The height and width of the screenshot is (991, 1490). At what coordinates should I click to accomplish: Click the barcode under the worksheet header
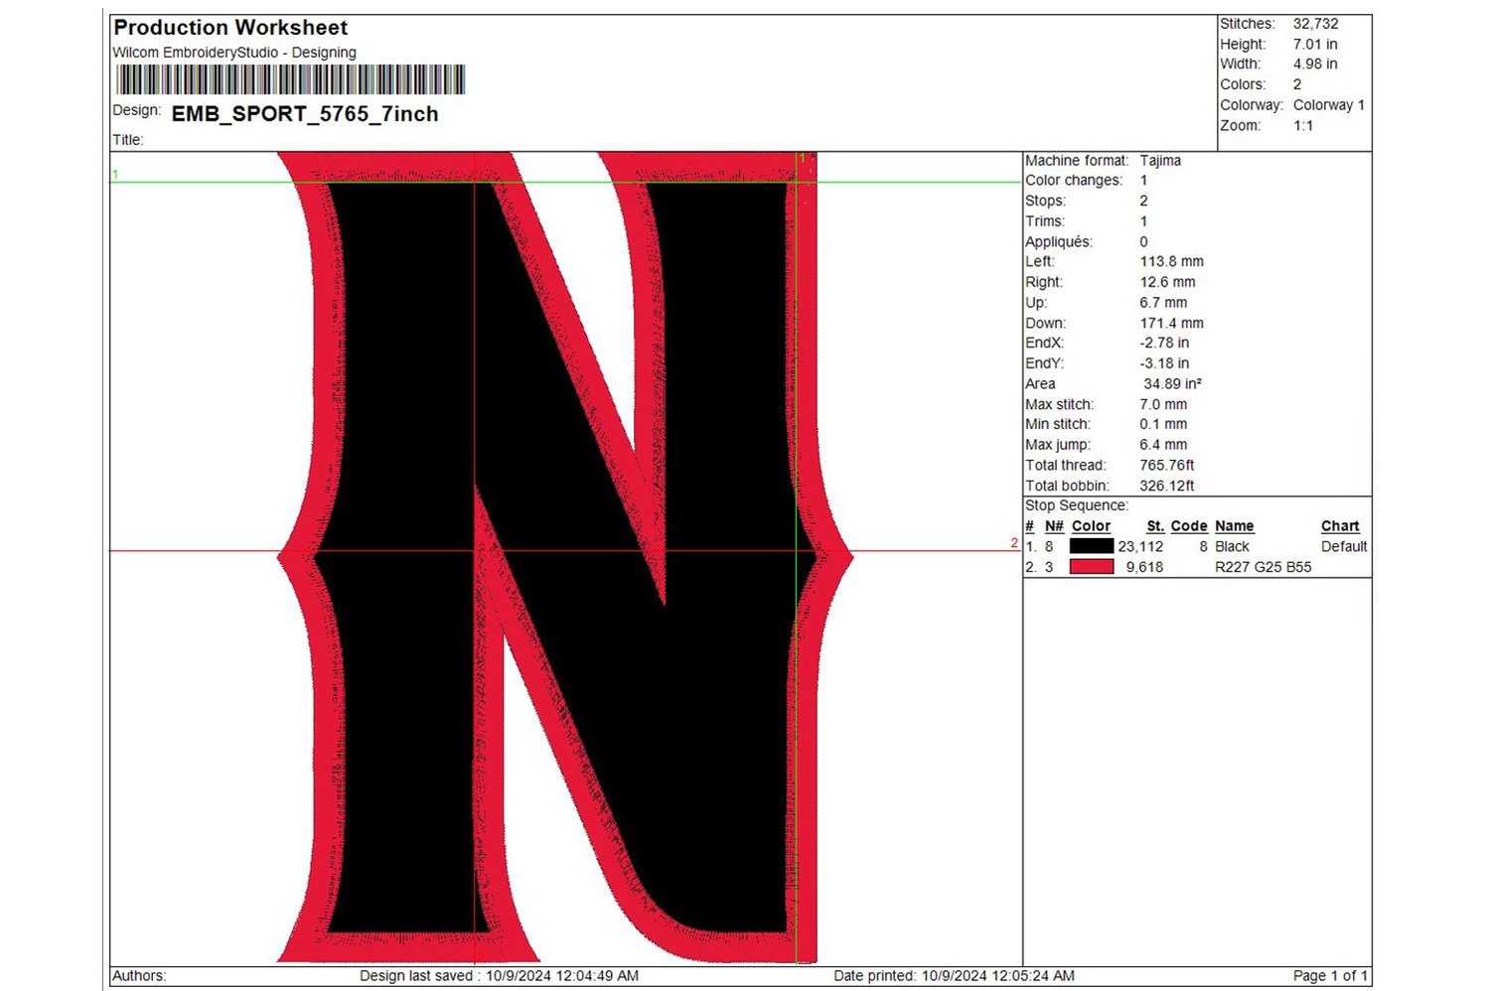[x=290, y=79]
